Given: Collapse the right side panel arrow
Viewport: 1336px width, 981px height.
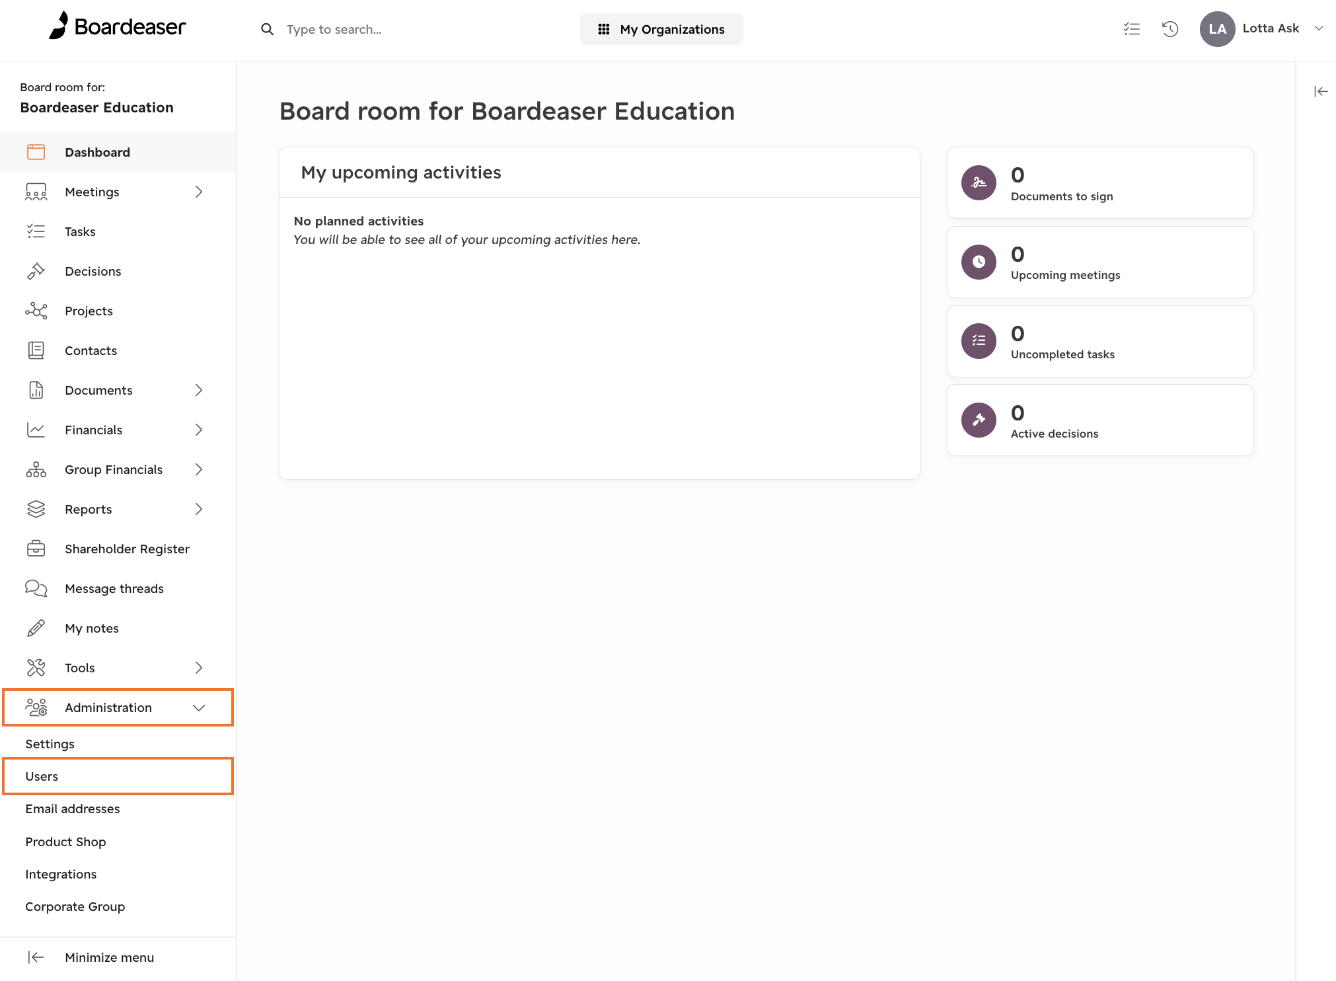Looking at the screenshot, I should click(1321, 91).
